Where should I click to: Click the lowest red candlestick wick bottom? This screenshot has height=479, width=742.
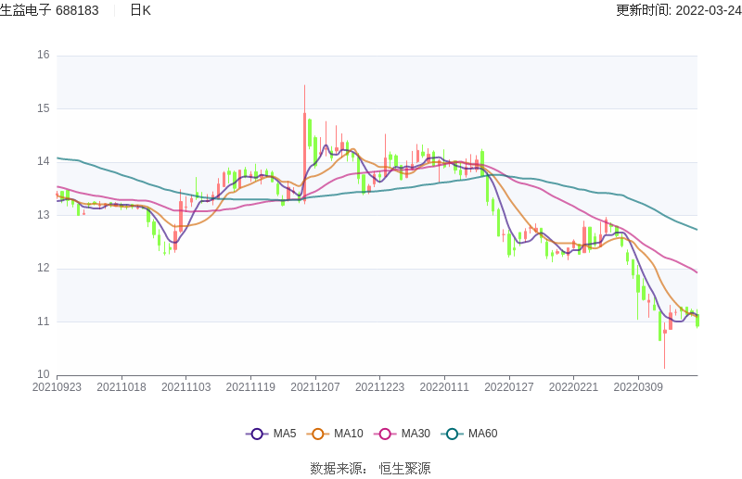664,368
